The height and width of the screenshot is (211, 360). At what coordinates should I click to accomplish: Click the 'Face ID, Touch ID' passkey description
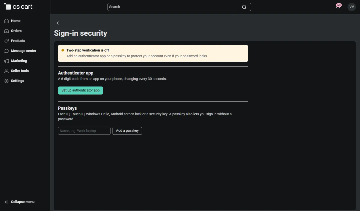[x=145, y=116]
